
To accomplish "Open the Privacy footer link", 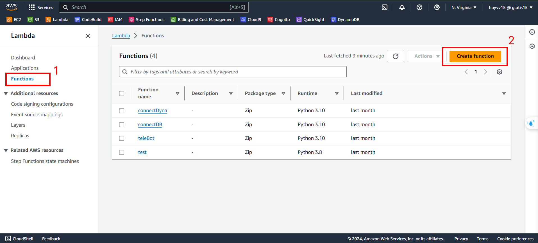I will click(461, 239).
